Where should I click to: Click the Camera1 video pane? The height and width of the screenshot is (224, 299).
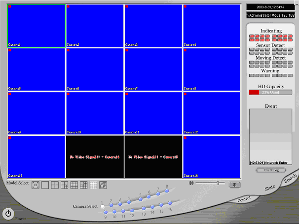(37, 26)
